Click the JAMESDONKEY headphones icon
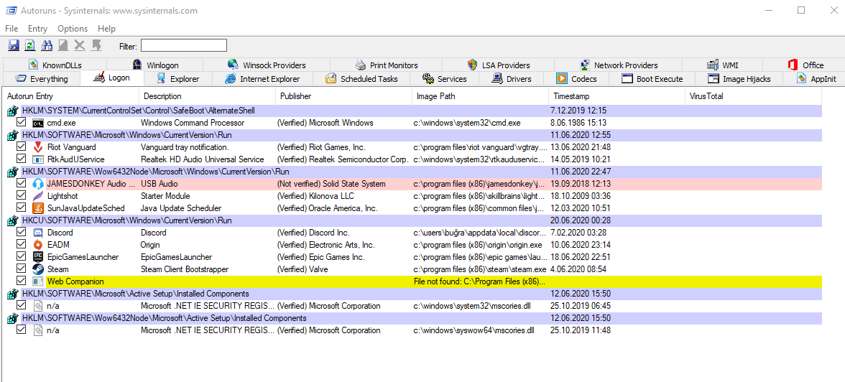 37,184
